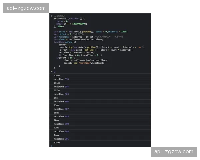
Task: Select the nextTime 303 log line
Action: coord(61,94)
